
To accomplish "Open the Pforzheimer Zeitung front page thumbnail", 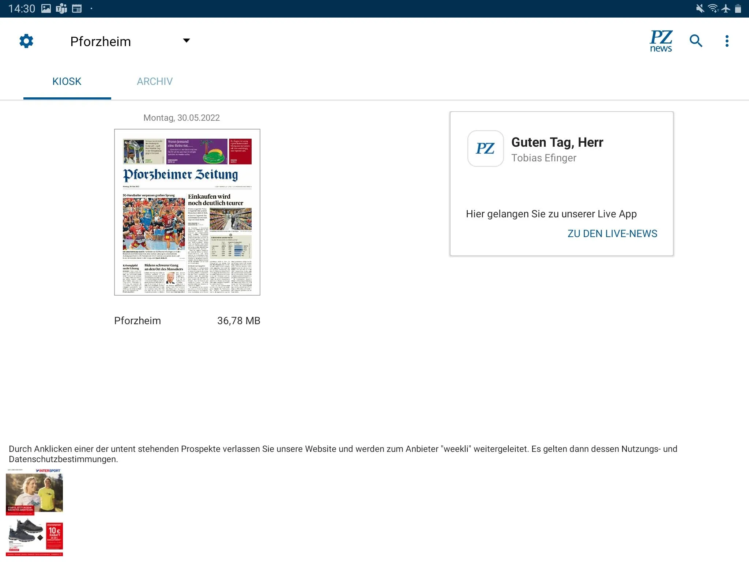I will tap(187, 212).
